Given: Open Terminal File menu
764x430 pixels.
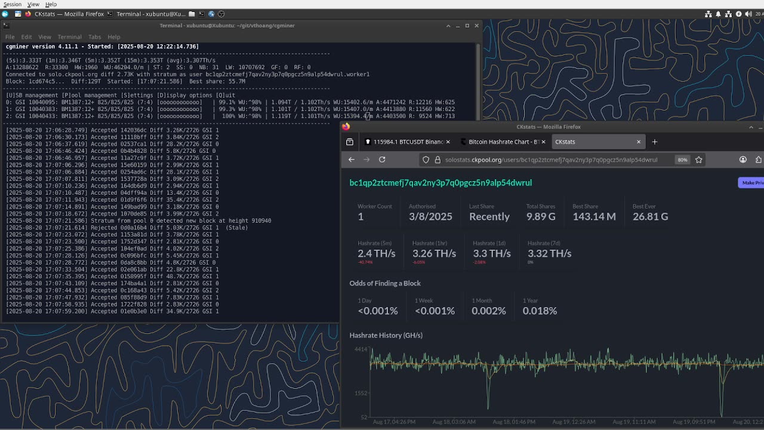Looking at the screenshot, I should (x=10, y=37).
